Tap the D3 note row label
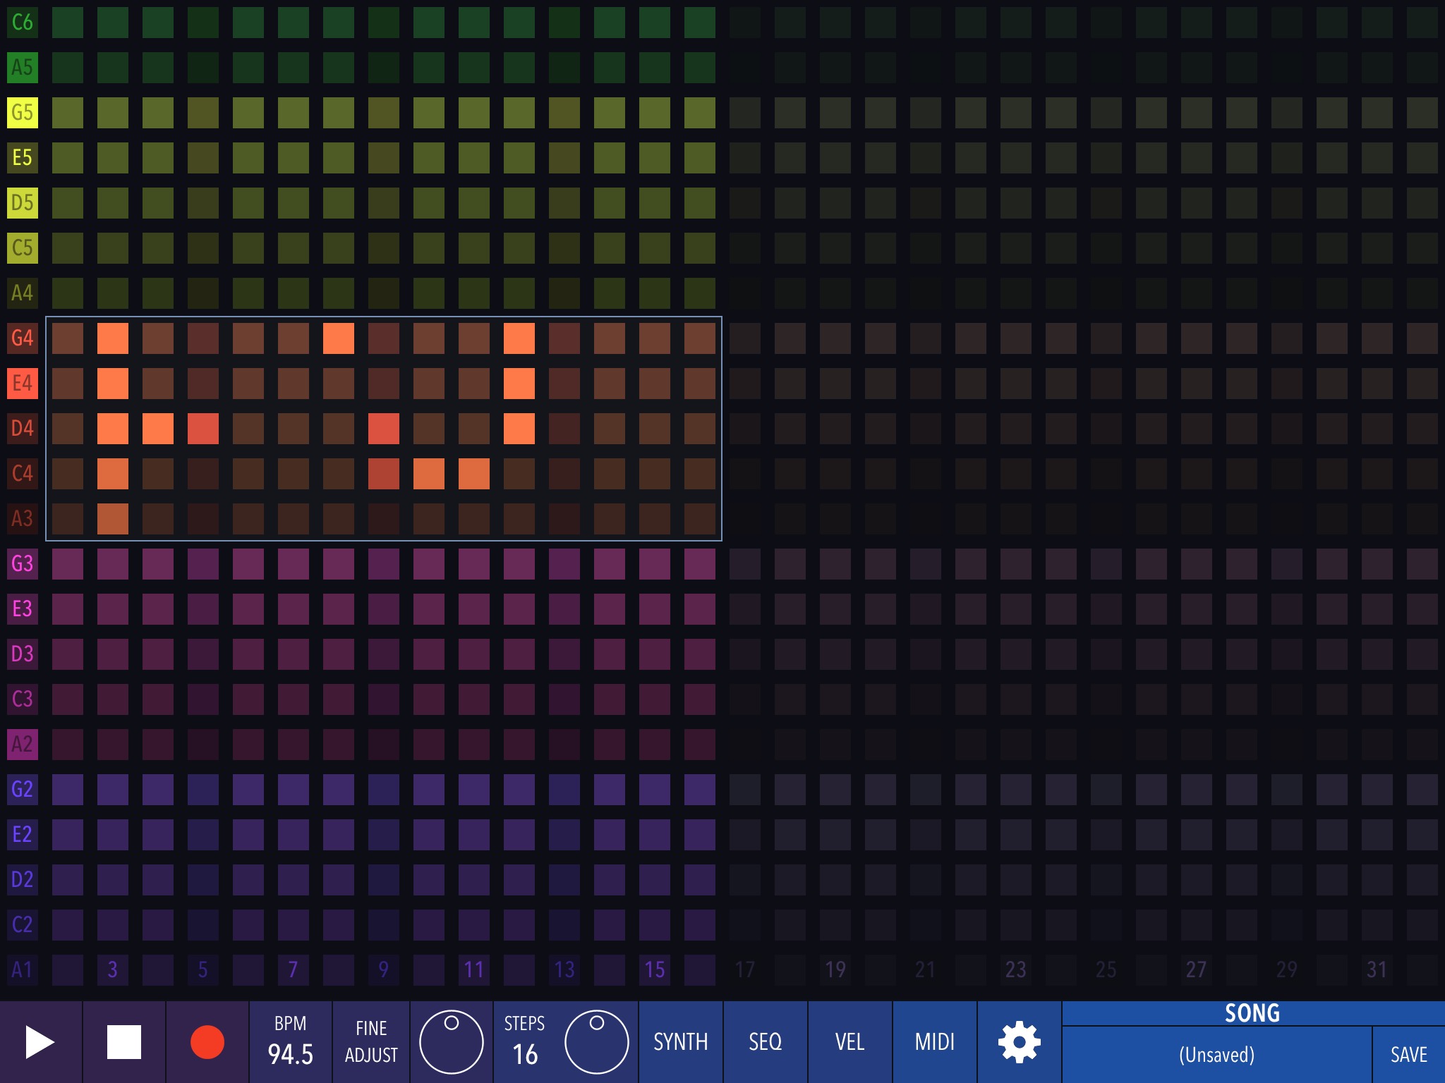This screenshot has width=1445, height=1083. 23,654
